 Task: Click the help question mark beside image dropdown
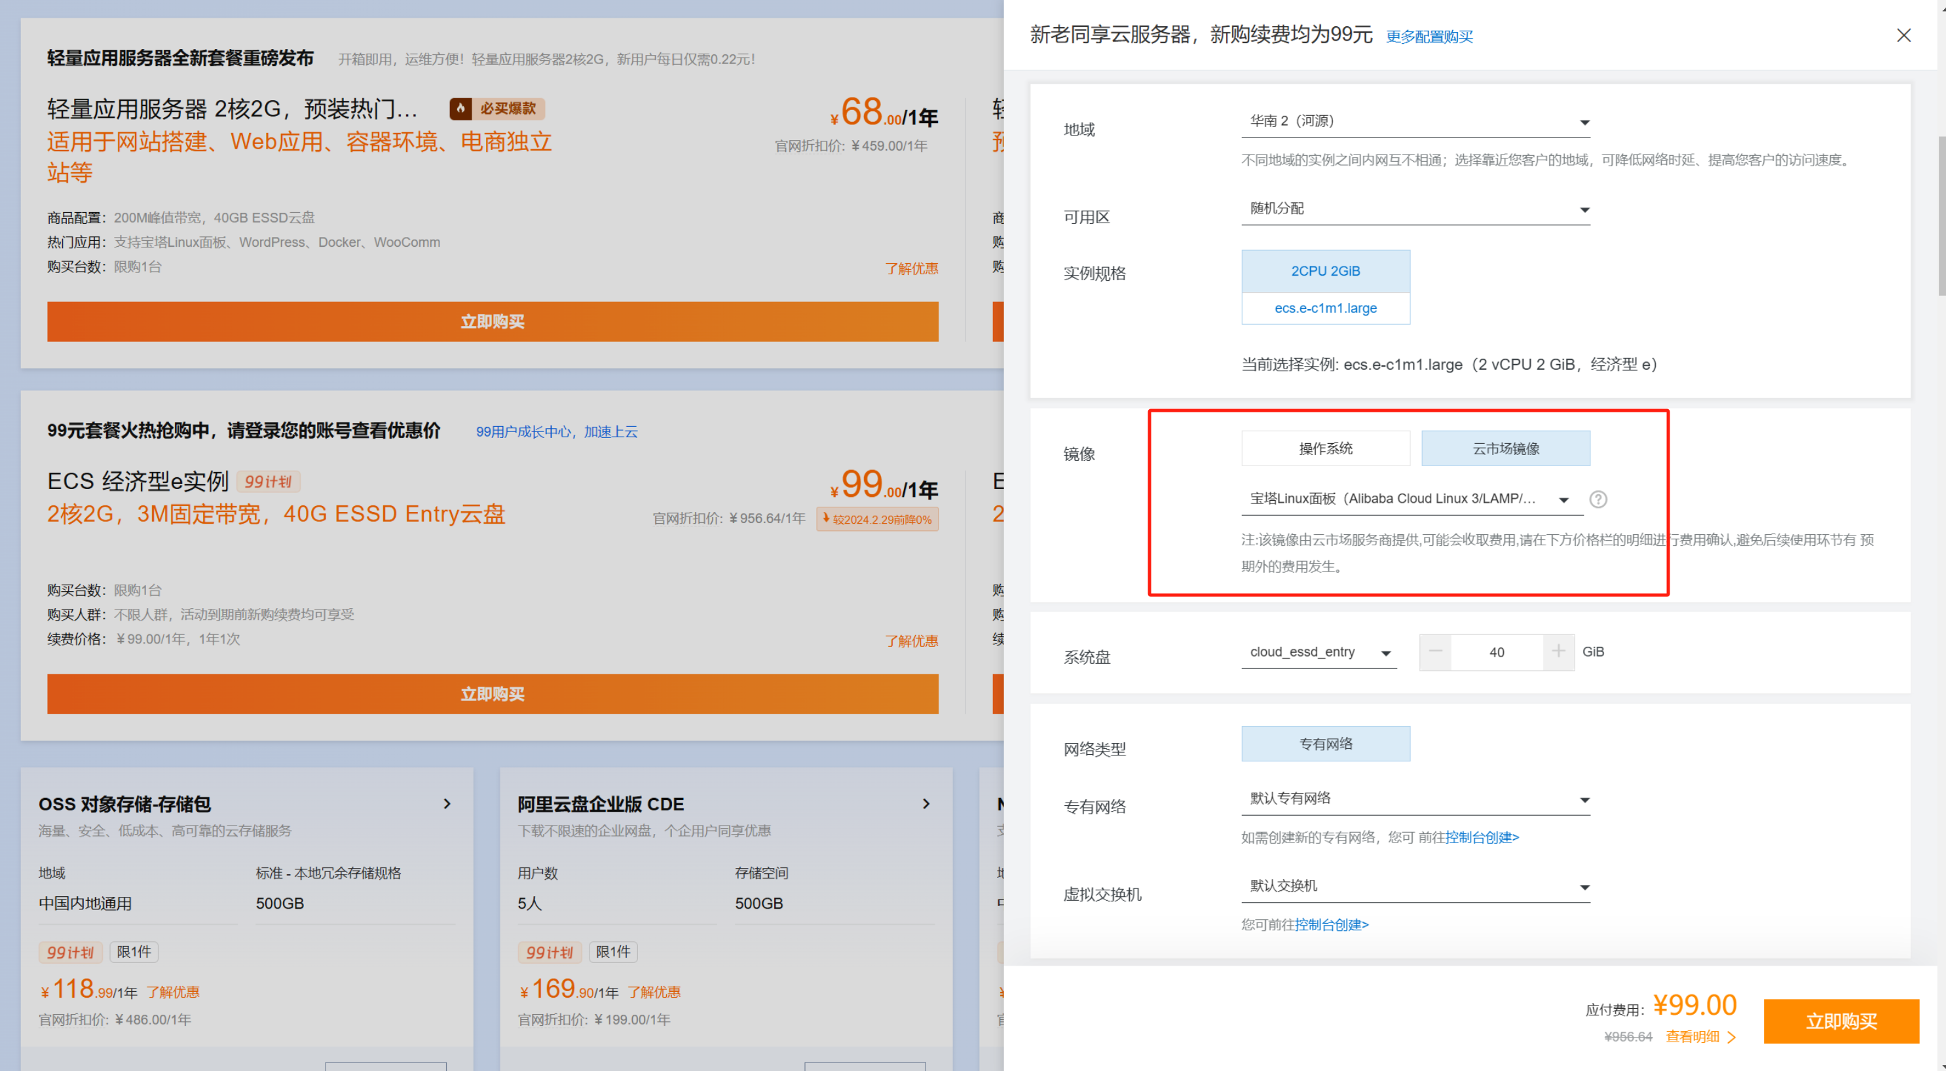[1598, 499]
